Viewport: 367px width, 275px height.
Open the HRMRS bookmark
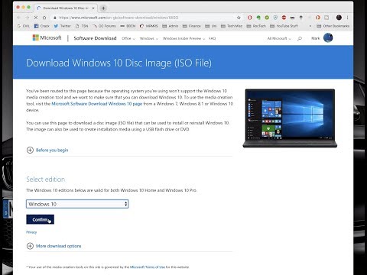point(149,26)
